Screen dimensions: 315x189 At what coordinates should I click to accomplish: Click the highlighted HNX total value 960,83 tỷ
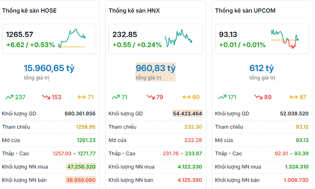click(156, 68)
